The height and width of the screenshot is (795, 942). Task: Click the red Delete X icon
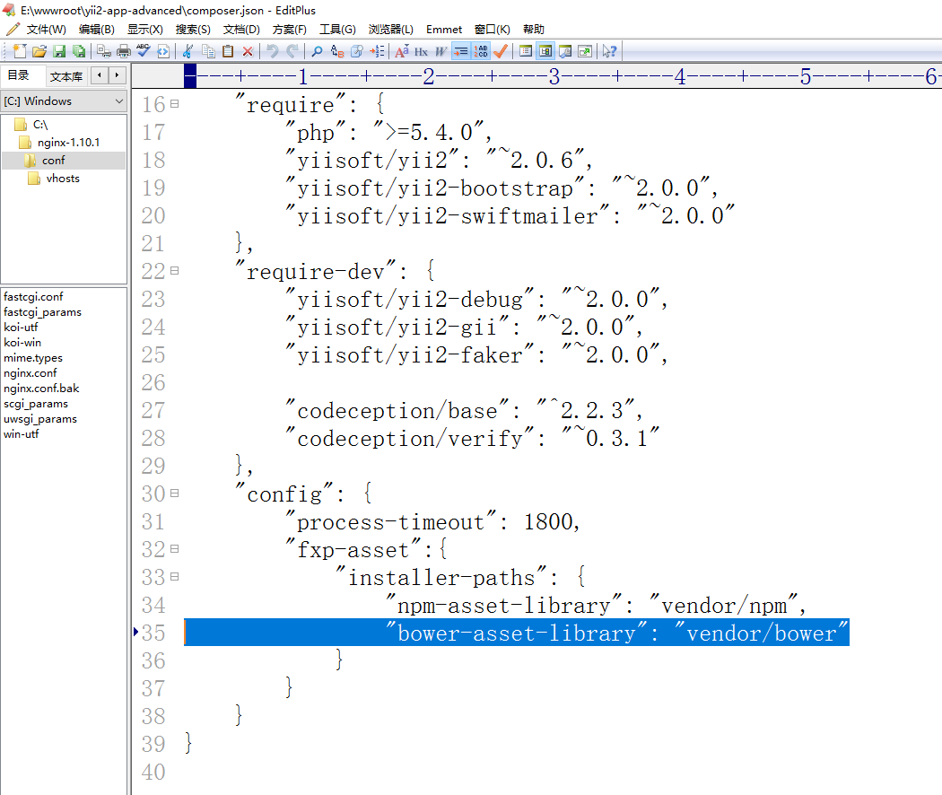[x=248, y=51]
